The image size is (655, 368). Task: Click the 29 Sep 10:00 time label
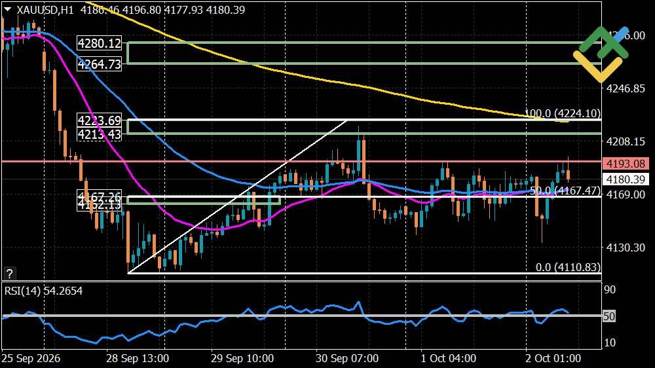coord(242,358)
